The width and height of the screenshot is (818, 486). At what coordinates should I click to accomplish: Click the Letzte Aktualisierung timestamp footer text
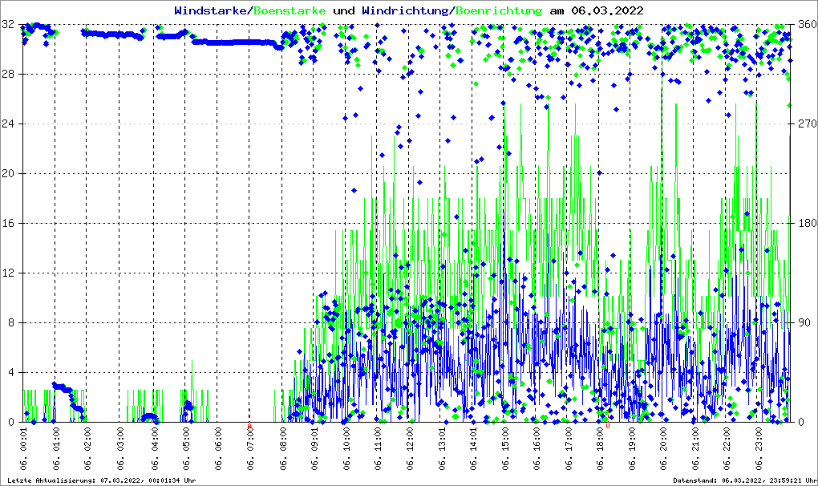click(99, 480)
